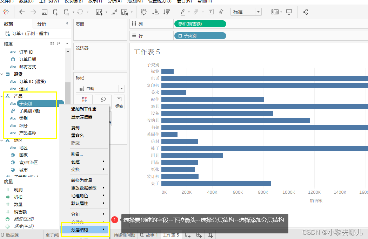Toggle the fix axes pin icon
Viewport: 368px width, 239px height.
pyautogui.click(x=221, y=12)
